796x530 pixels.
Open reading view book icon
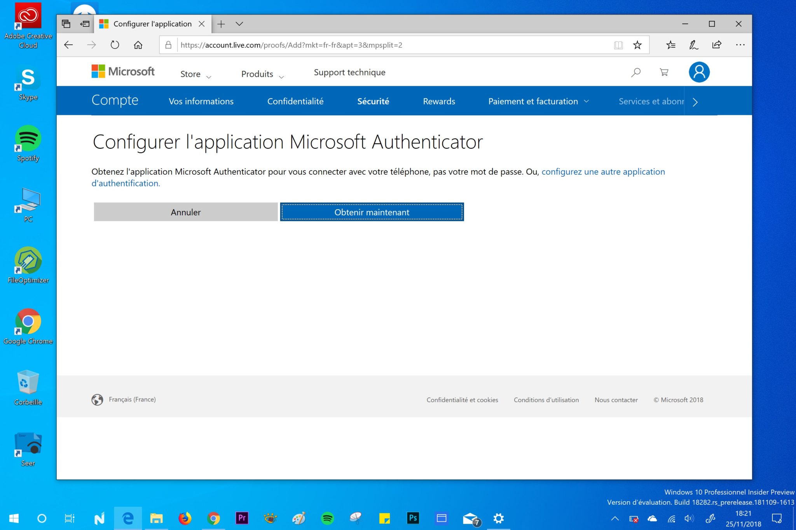[618, 45]
